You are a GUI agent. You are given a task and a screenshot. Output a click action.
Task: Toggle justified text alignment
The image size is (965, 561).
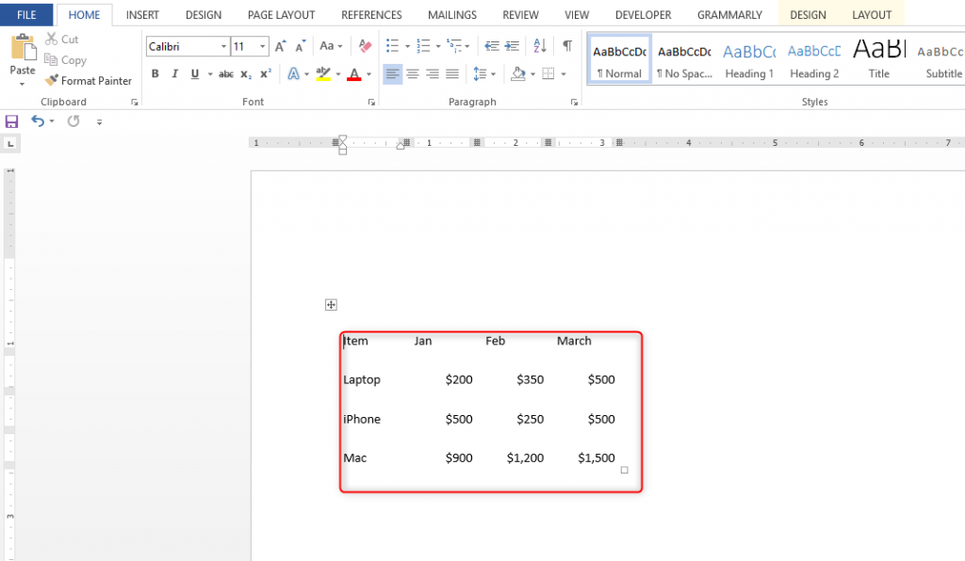pos(451,73)
